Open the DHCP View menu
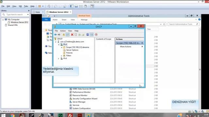 click(70, 31)
